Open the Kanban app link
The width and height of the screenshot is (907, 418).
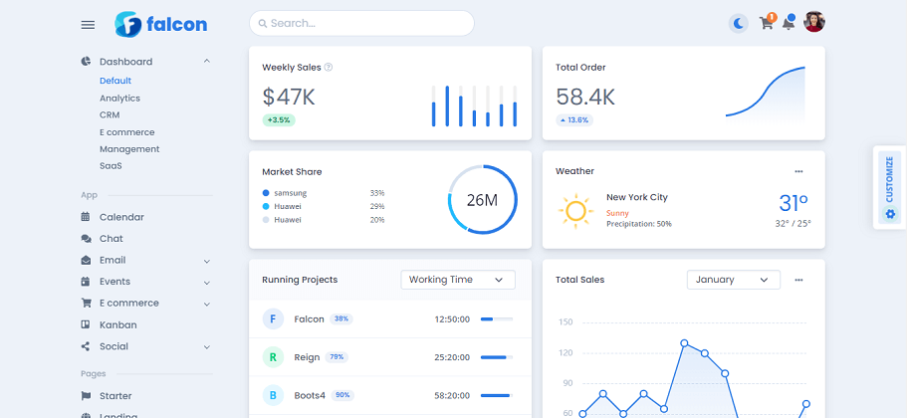point(118,324)
